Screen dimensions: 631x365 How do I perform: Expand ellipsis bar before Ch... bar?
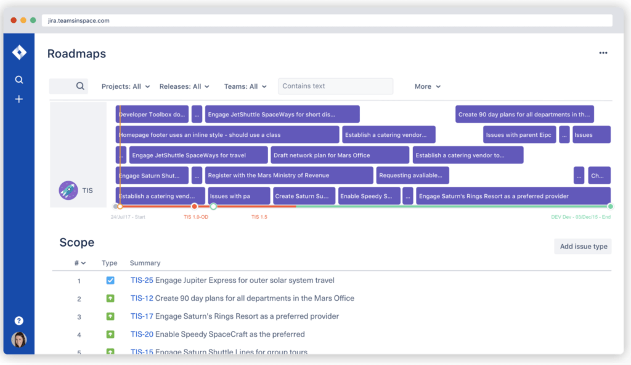[579, 175]
